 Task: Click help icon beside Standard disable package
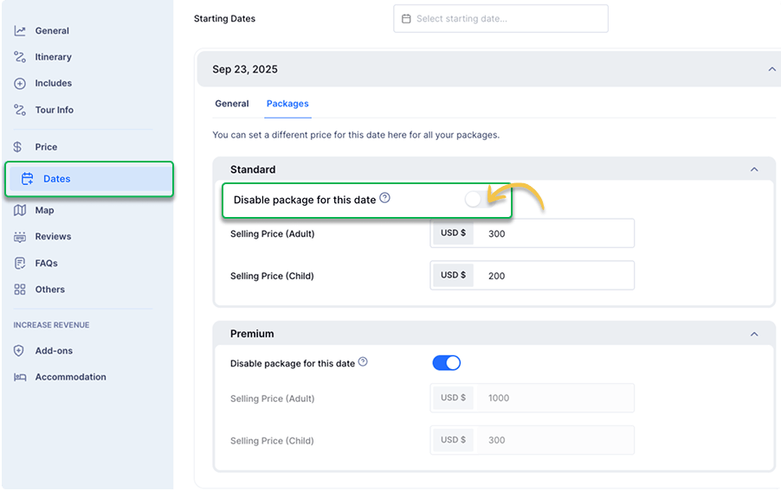(x=384, y=198)
